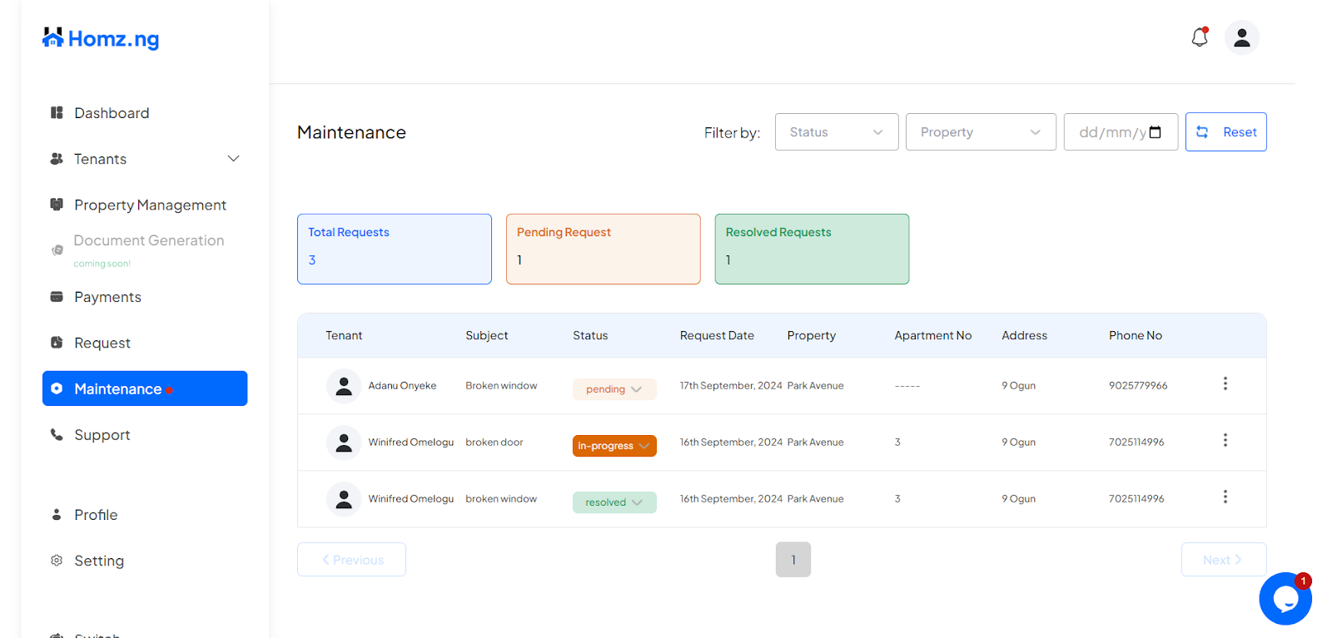Click phone number 9025779966
The height and width of the screenshot is (638, 1332).
pyautogui.click(x=1138, y=386)
